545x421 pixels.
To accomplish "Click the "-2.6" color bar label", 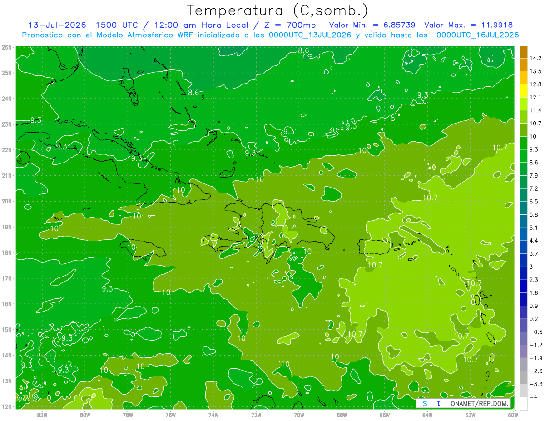I will 535,371.
